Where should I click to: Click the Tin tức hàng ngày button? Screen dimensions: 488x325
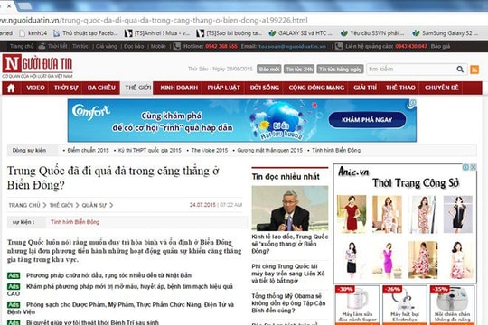(340, 69)
